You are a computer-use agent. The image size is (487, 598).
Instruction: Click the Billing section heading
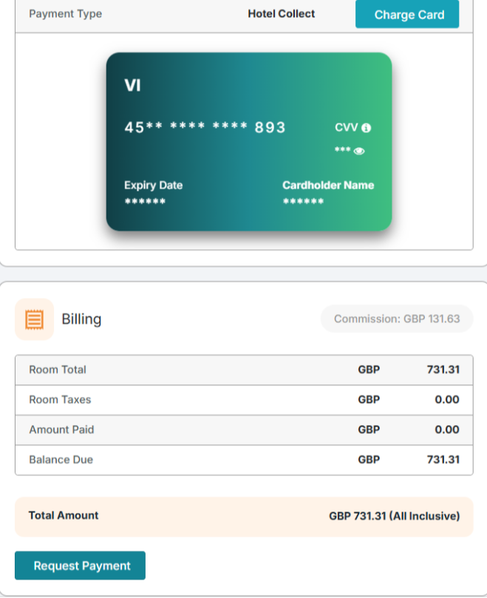[81, 319]
